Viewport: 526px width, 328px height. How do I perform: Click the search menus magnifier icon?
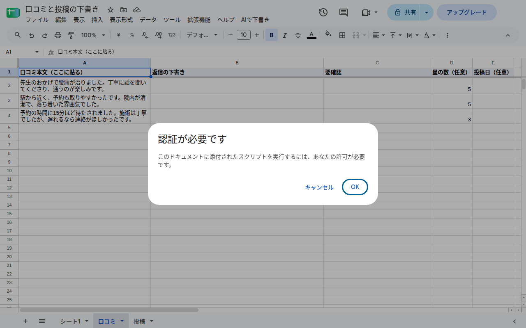(18, 35)
